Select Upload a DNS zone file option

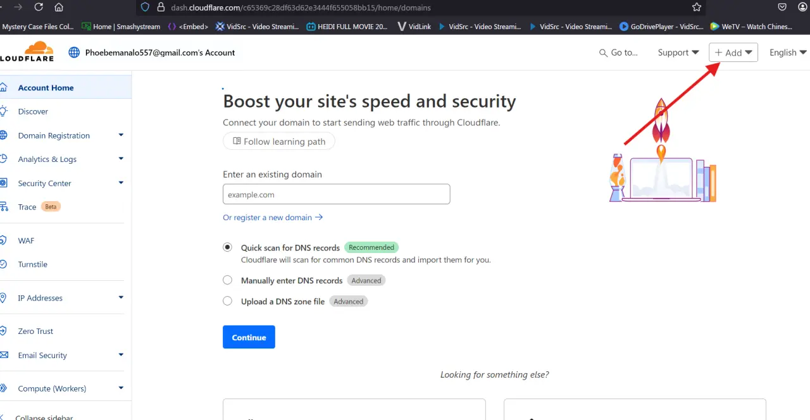pos(227,301)
